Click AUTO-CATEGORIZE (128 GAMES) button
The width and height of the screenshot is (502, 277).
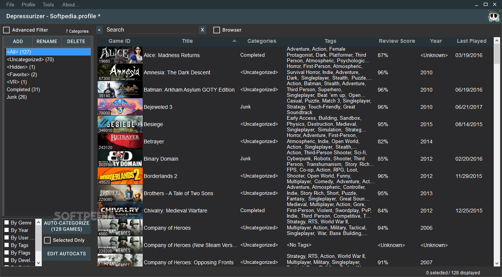coord(66,226)
